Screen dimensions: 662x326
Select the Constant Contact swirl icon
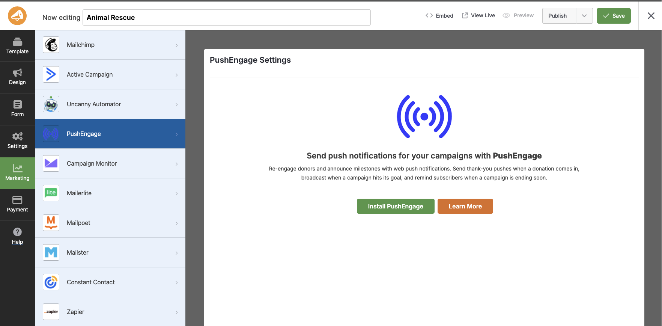51,282
